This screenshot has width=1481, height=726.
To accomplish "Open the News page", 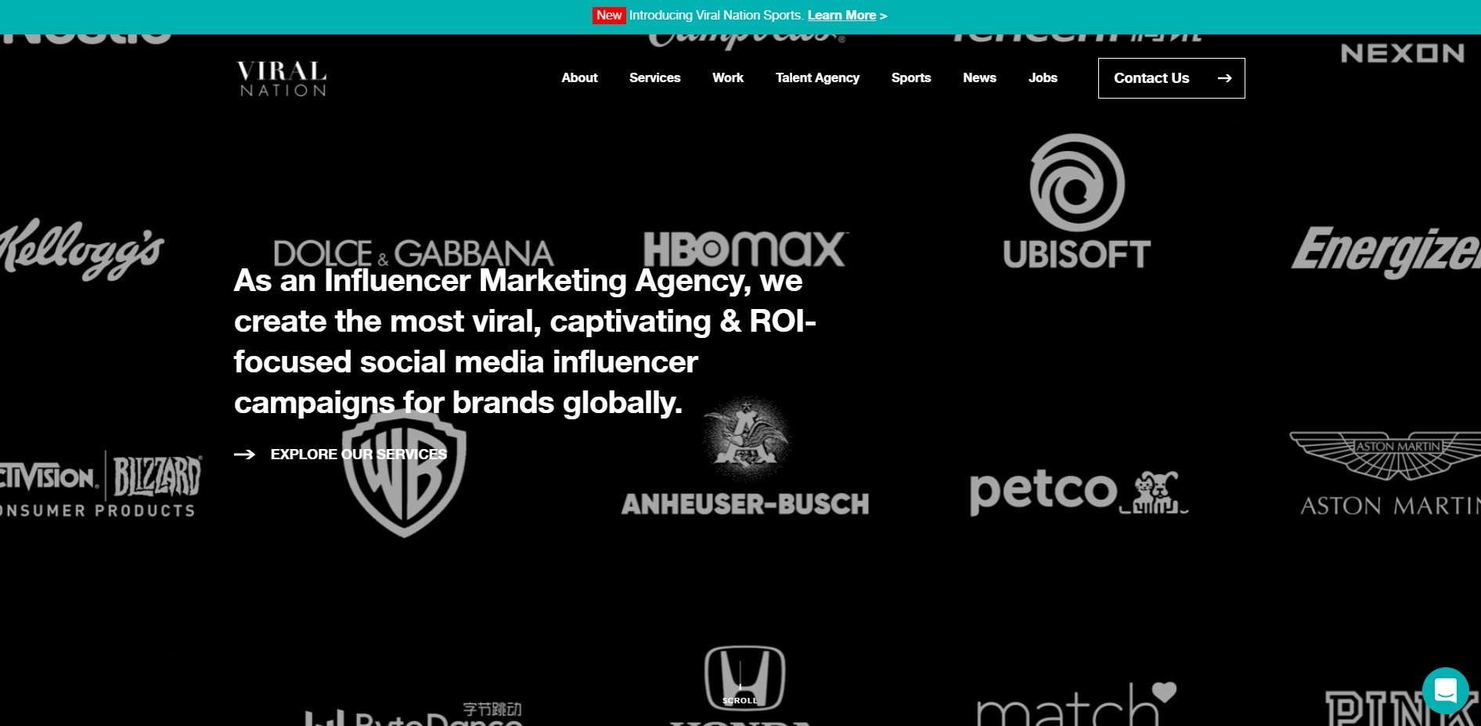I will point(979,78).
